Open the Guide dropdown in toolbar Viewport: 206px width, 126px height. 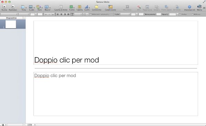31,8
